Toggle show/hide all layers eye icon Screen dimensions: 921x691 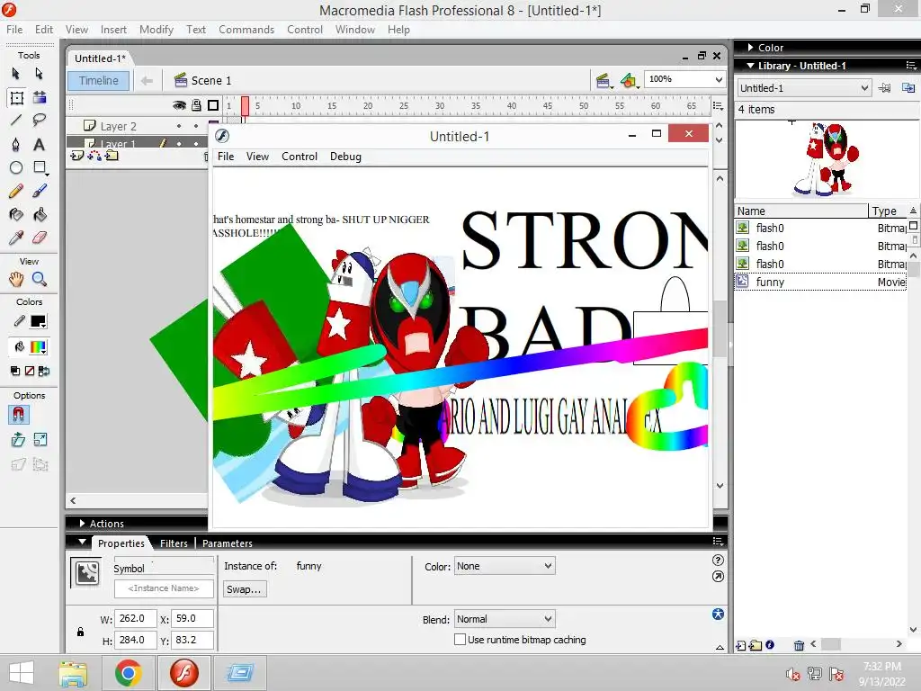pyautogui.click(x=179, y=105)
